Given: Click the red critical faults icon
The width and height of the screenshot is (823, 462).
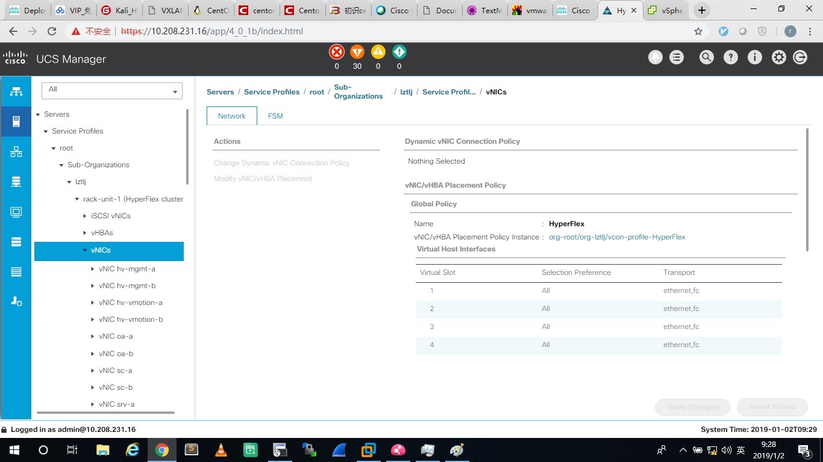Looking at the screenshot, I should pos(337,52).
